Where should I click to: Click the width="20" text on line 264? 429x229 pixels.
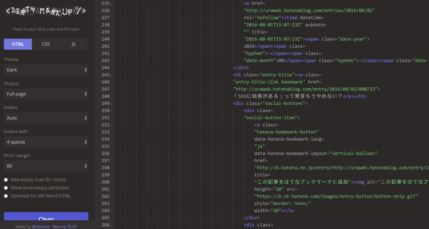point(268,211)
